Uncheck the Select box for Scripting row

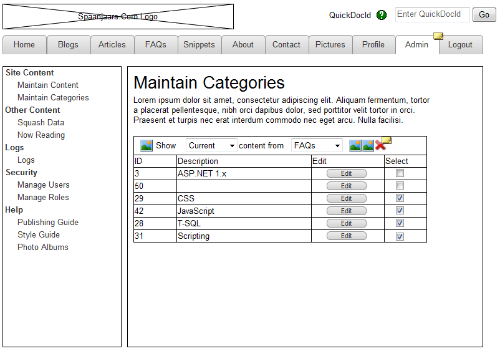(x=400, y=236)
